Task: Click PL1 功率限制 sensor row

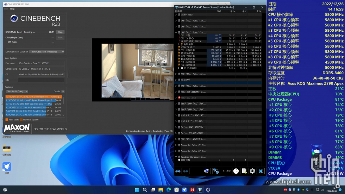Action: point(220,62)
